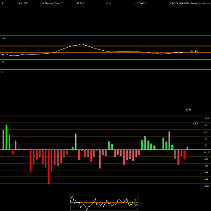The width and height of the screenshot is (211, 211).
Task: Click the 9 value in mini chart
Action: coord(135,200)
